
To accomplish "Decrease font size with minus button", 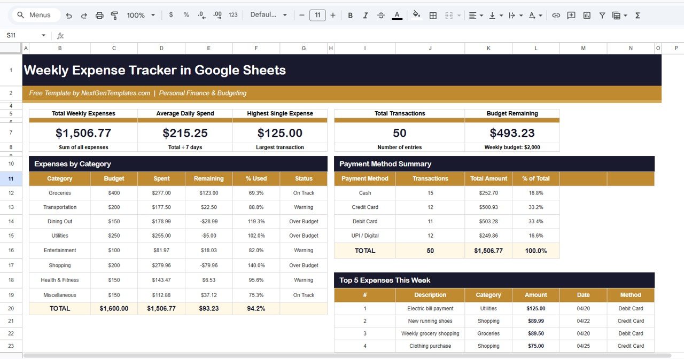I will pos(301,15).
